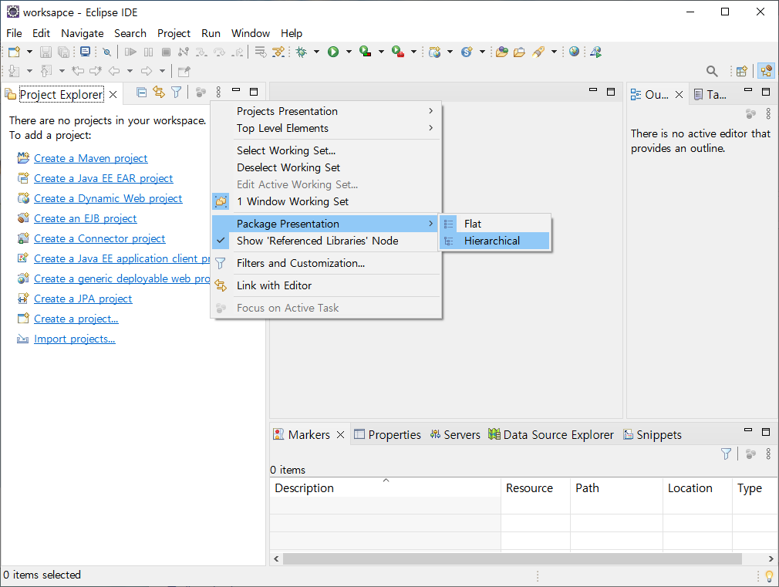Image resolution: width=779 pixels, height=587 pixels.
Task: Click the green bug Debug icon
Action: 301,52
